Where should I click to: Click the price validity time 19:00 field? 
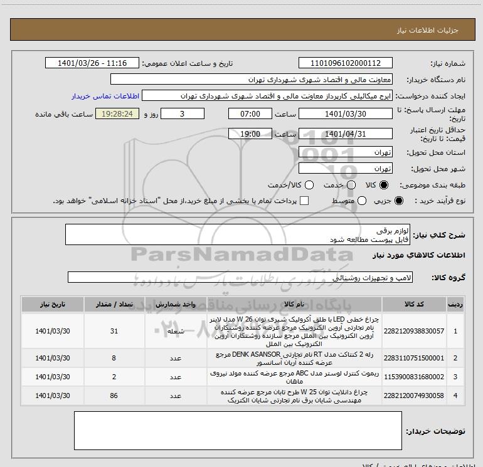250,134
